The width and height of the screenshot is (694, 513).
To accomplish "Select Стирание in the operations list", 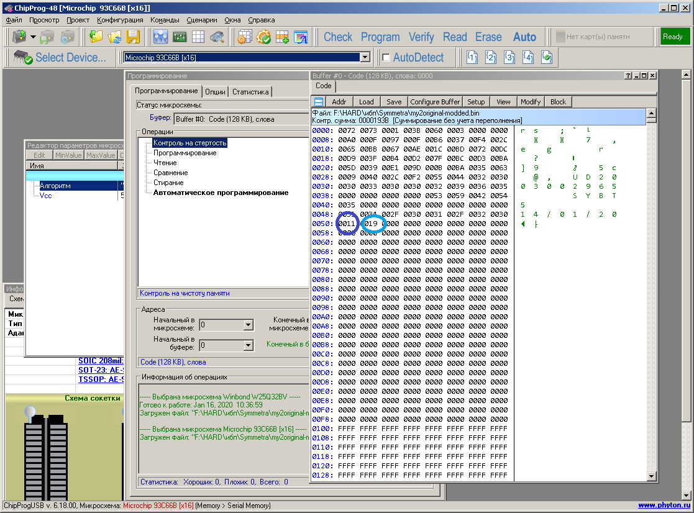I will (x=168, y=183).
